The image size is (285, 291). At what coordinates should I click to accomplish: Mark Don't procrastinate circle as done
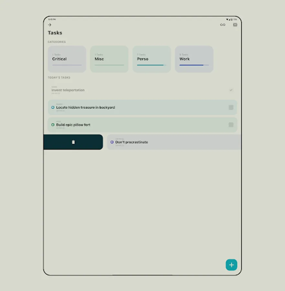(x=112, y=142)
